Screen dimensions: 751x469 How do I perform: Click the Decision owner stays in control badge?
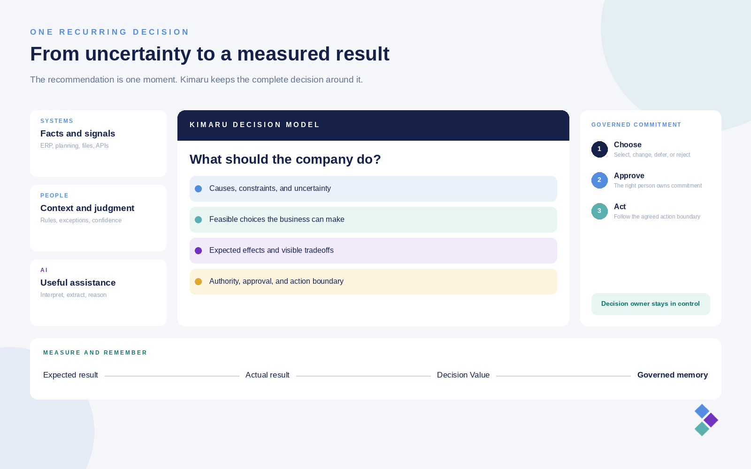click(651, 304)
